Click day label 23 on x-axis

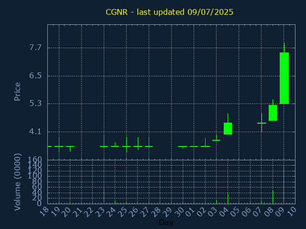pos(101,212)
